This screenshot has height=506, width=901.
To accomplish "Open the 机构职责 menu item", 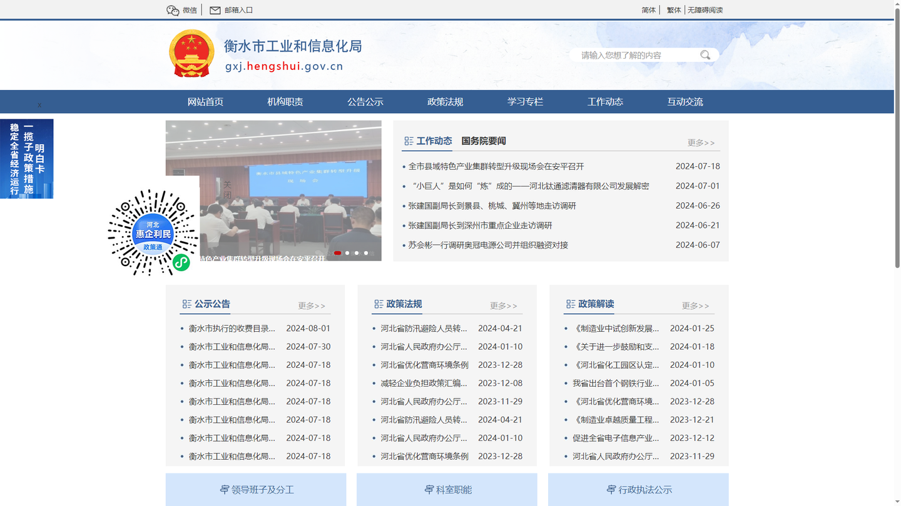I will click(x=285, y=102).
